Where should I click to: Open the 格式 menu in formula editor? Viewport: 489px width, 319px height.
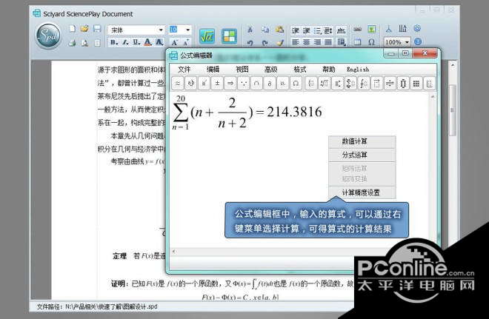[300, 69]
